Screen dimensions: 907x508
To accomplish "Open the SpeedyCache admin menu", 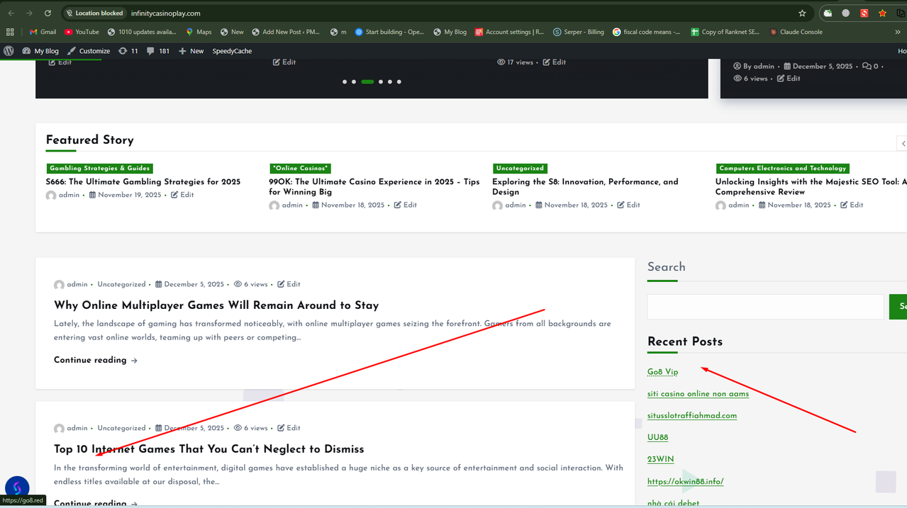I will pyautogui.click(x=232, y=51).
